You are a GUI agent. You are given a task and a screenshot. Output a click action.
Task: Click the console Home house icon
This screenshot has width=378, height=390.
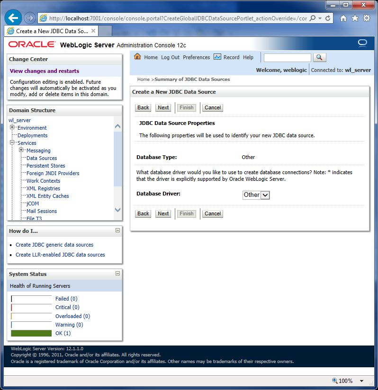click(137, 56)
